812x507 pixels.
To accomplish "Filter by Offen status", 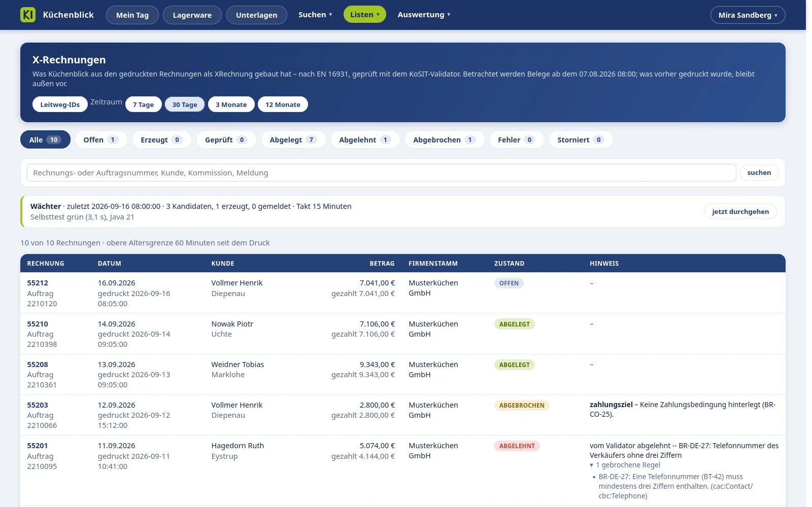I will [101, 139].
